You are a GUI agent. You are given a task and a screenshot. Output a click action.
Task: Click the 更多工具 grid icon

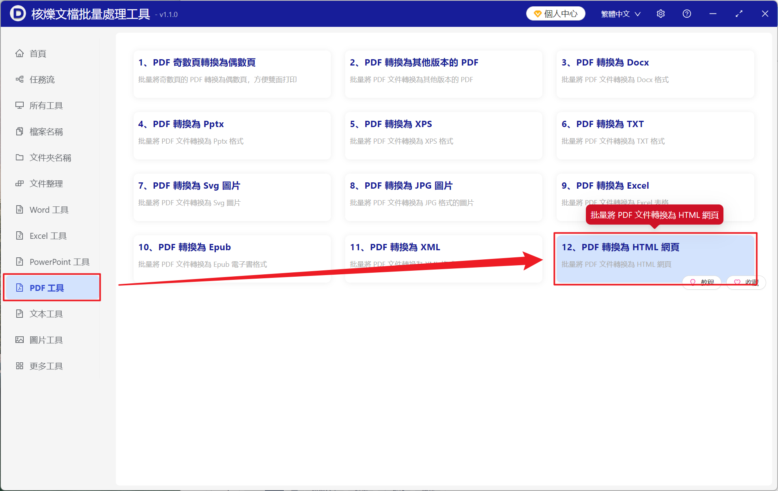click(x=19, y=366)
